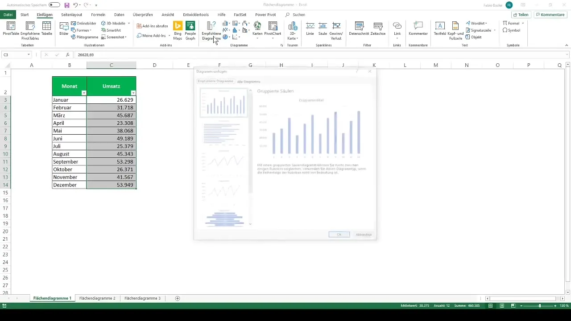Open the Umsatz column filter dropdown
Viewport: 571px width, 321px height.
click(x=133, y=93)
